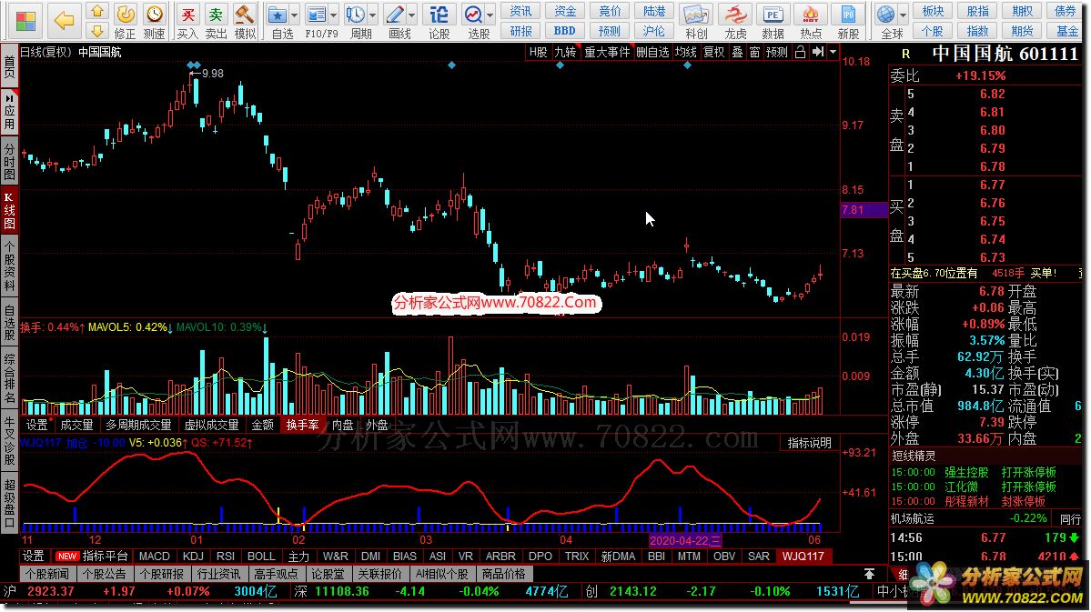Open the chart toolbar's last dropdown arrow
This screenshot has height=612, width=1091.
coord(833,52)
